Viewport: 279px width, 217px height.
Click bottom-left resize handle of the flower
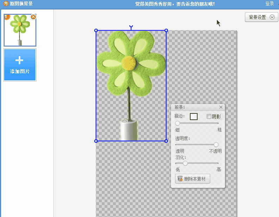[x=96, y=141]
